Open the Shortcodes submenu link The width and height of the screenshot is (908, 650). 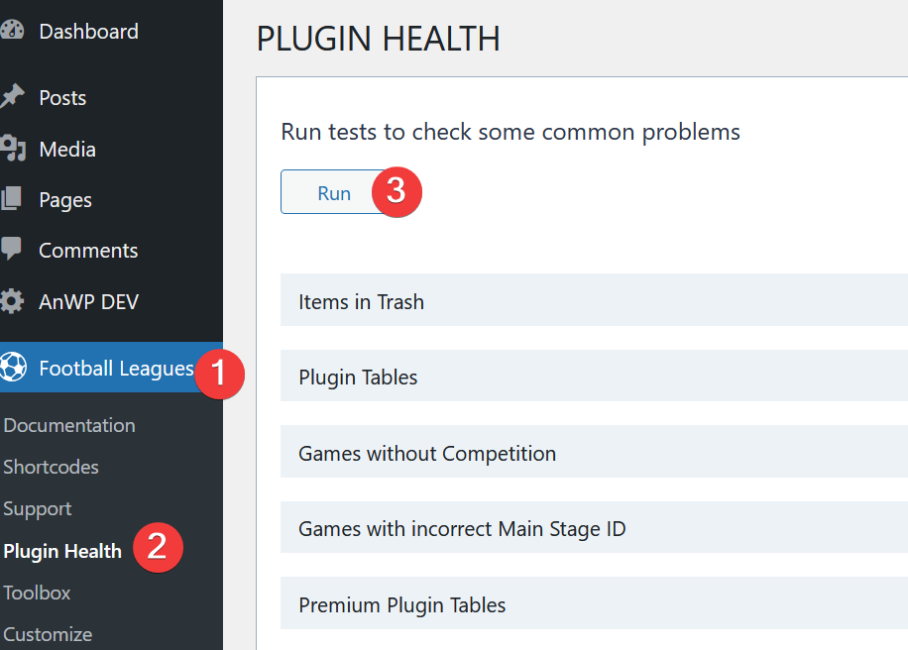(x=51, y=467)
